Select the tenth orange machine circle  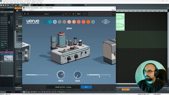pyautogui.click(x=88, y=22)
